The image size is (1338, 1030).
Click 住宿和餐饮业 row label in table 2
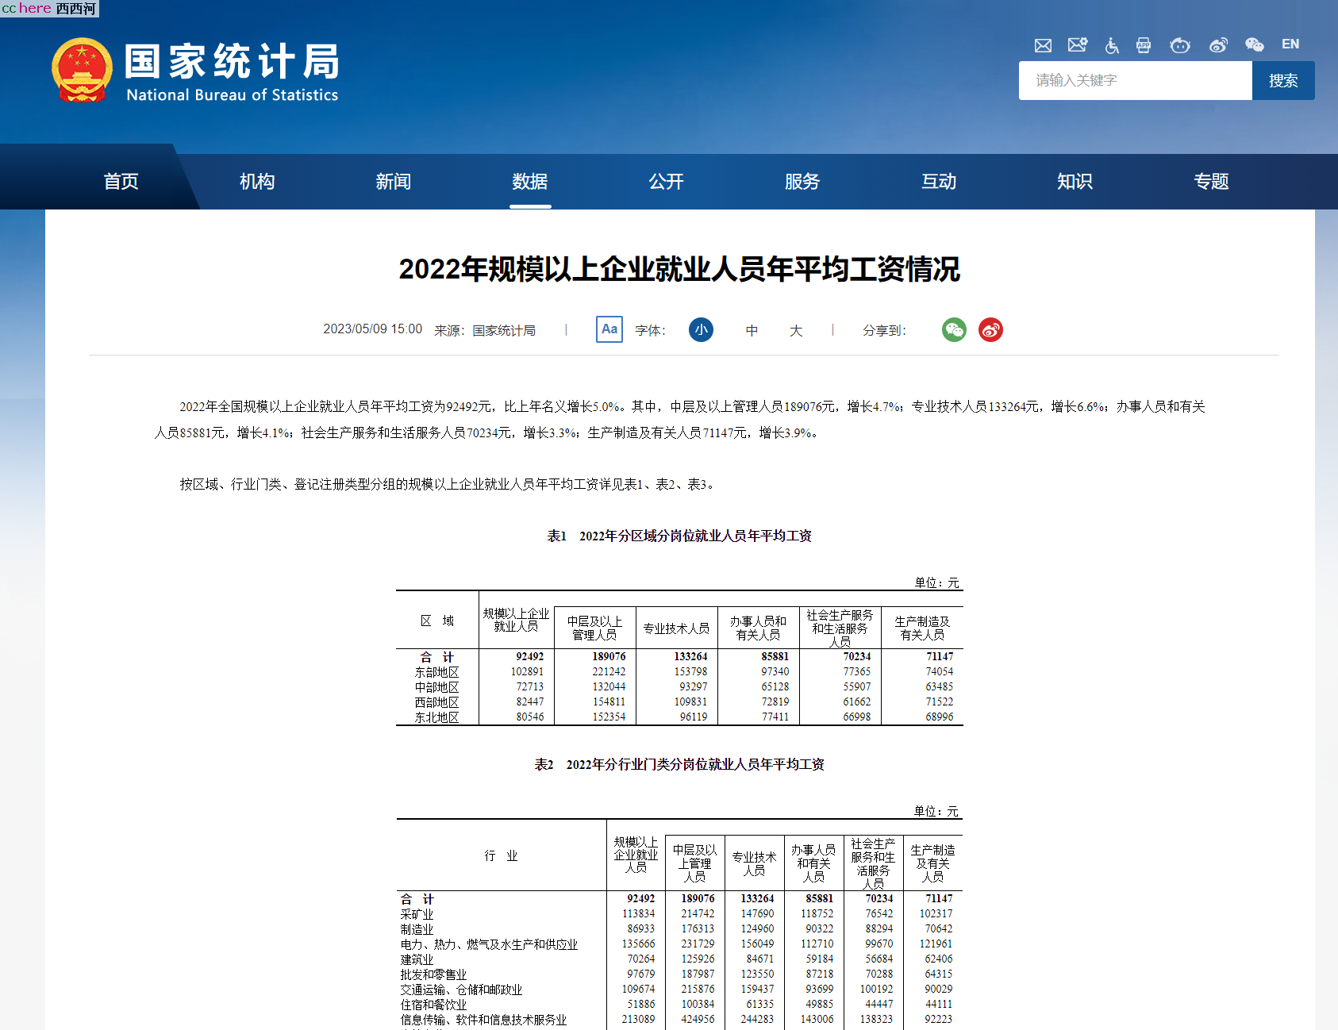tap(433, 1005)
